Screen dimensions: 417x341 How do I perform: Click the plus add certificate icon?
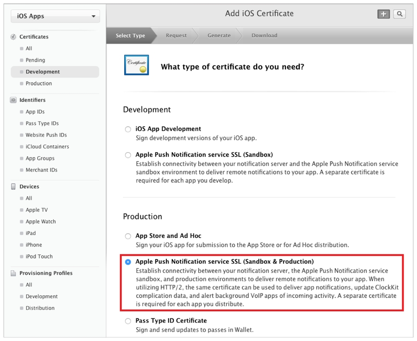point(383,14)
